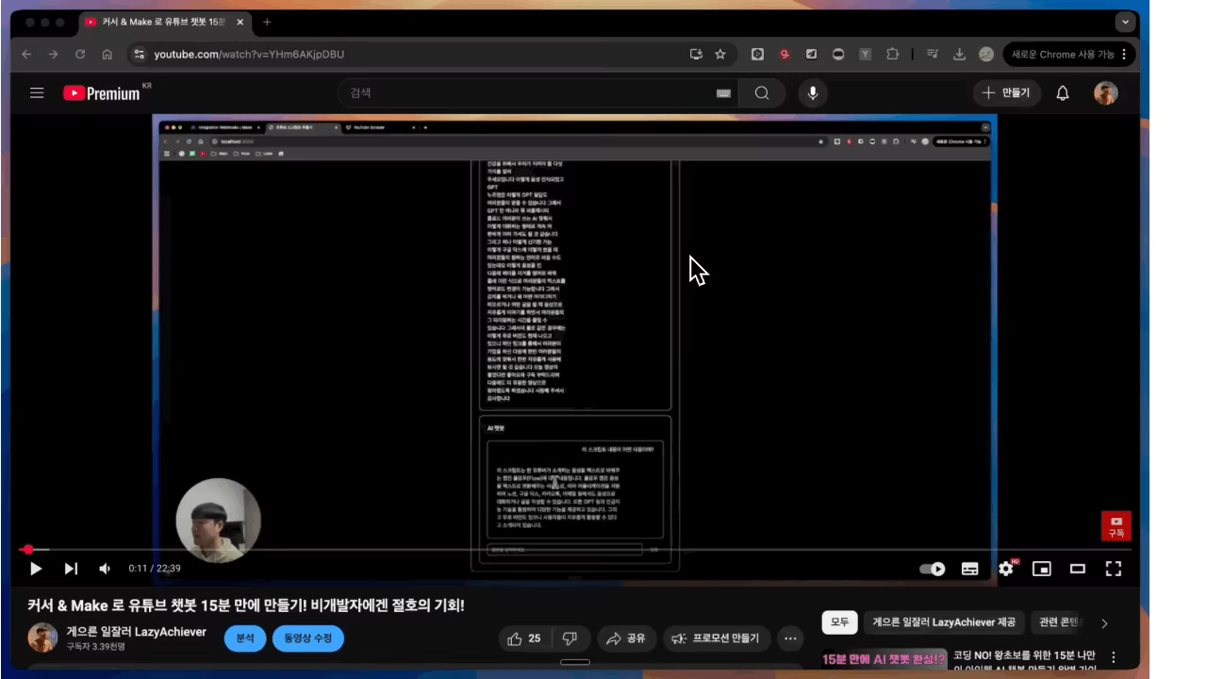Select the 게으른 일잘러 LazyAchiever 제공 chip

tap(944, 622)
